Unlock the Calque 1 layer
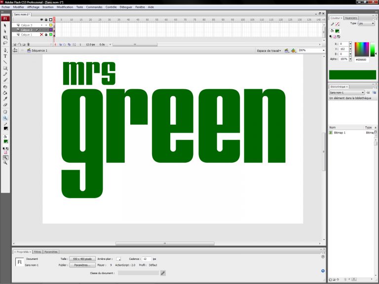Viewport: 379px width, 284px height. [x=46, y=35]
